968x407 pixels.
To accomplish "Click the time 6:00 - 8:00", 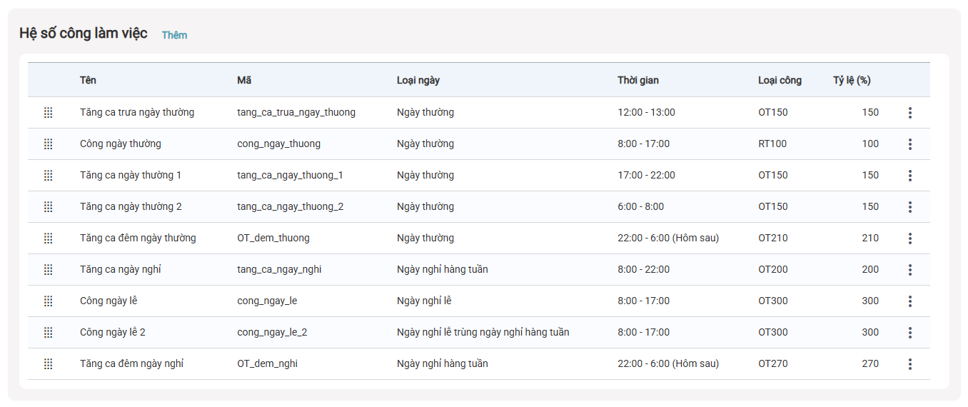I will pos(640,206).
